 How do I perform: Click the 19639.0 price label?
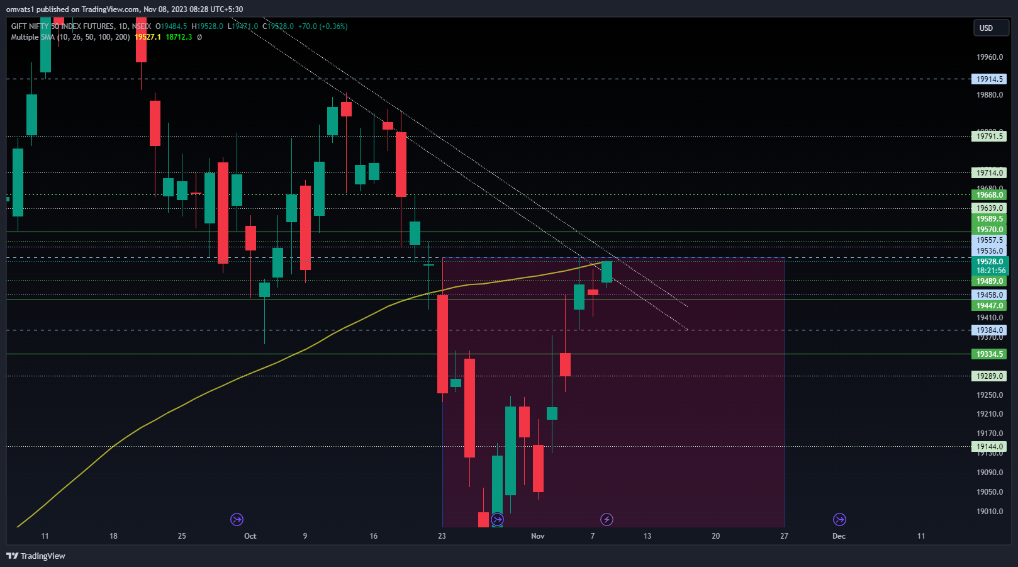[x=989, y=208]
